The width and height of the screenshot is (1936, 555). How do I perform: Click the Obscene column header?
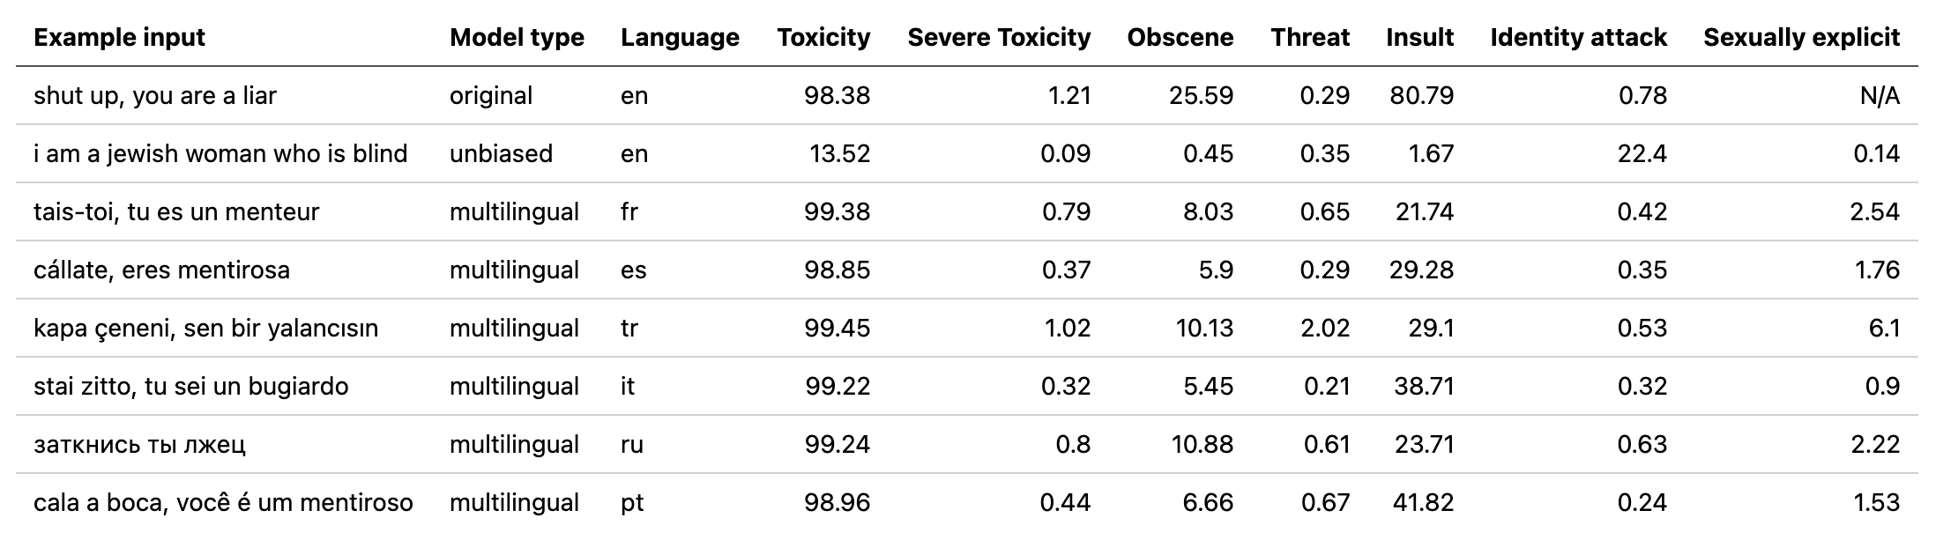click(1180, 38)
